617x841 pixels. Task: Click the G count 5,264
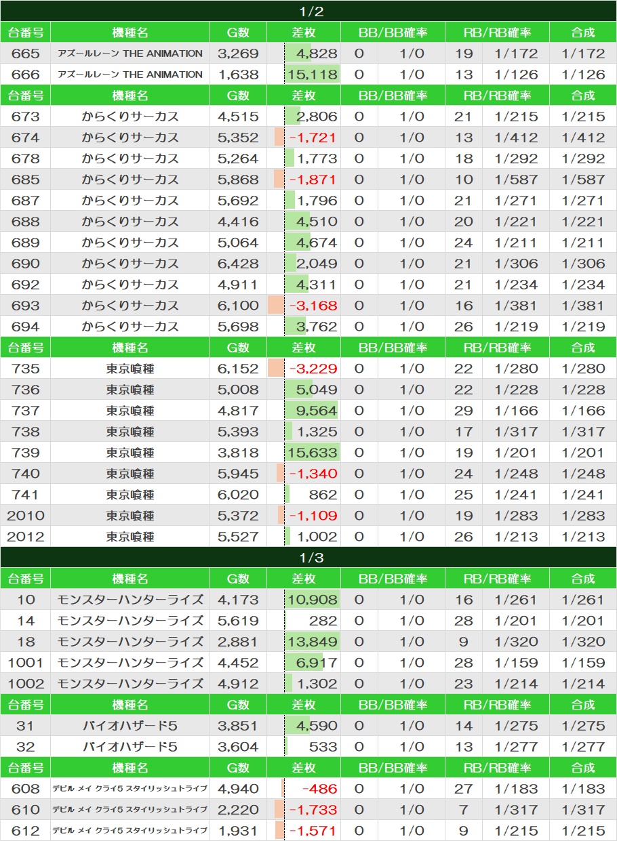238,159
